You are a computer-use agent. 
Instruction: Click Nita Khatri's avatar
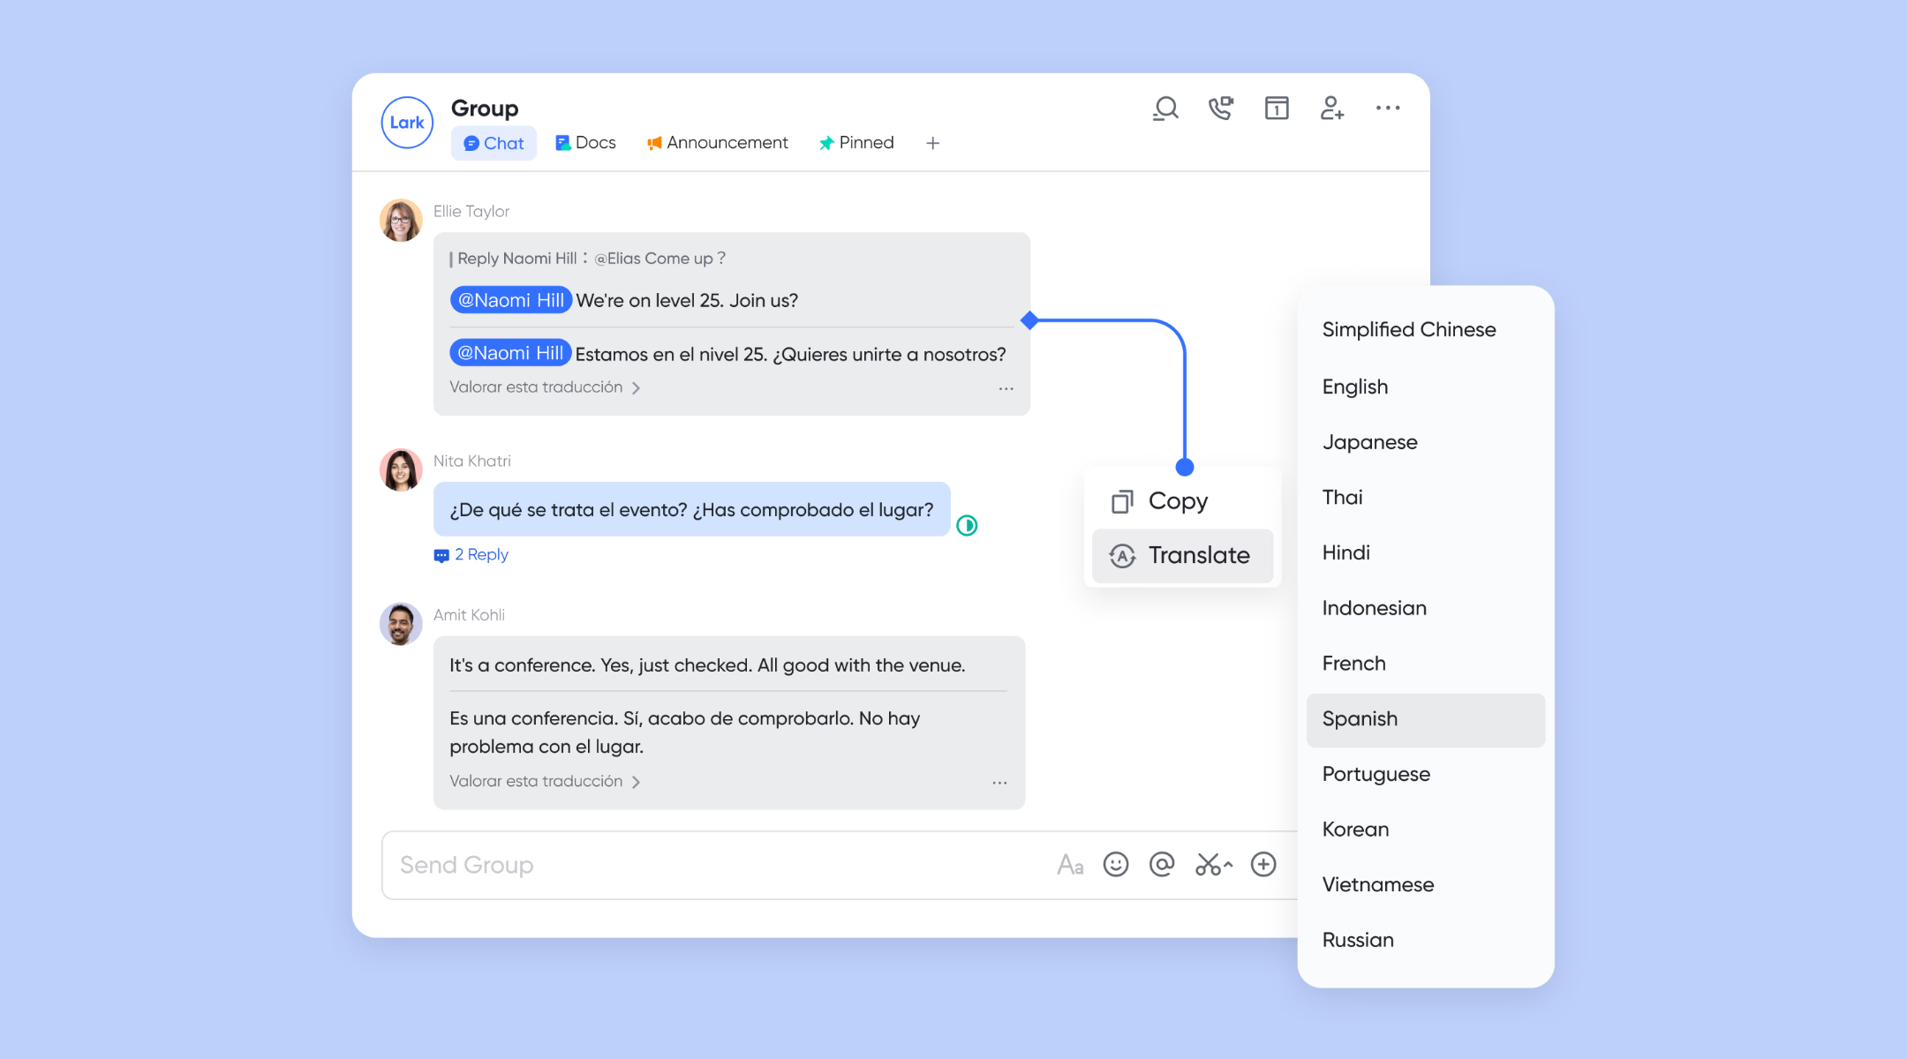[x=401, y=469]
